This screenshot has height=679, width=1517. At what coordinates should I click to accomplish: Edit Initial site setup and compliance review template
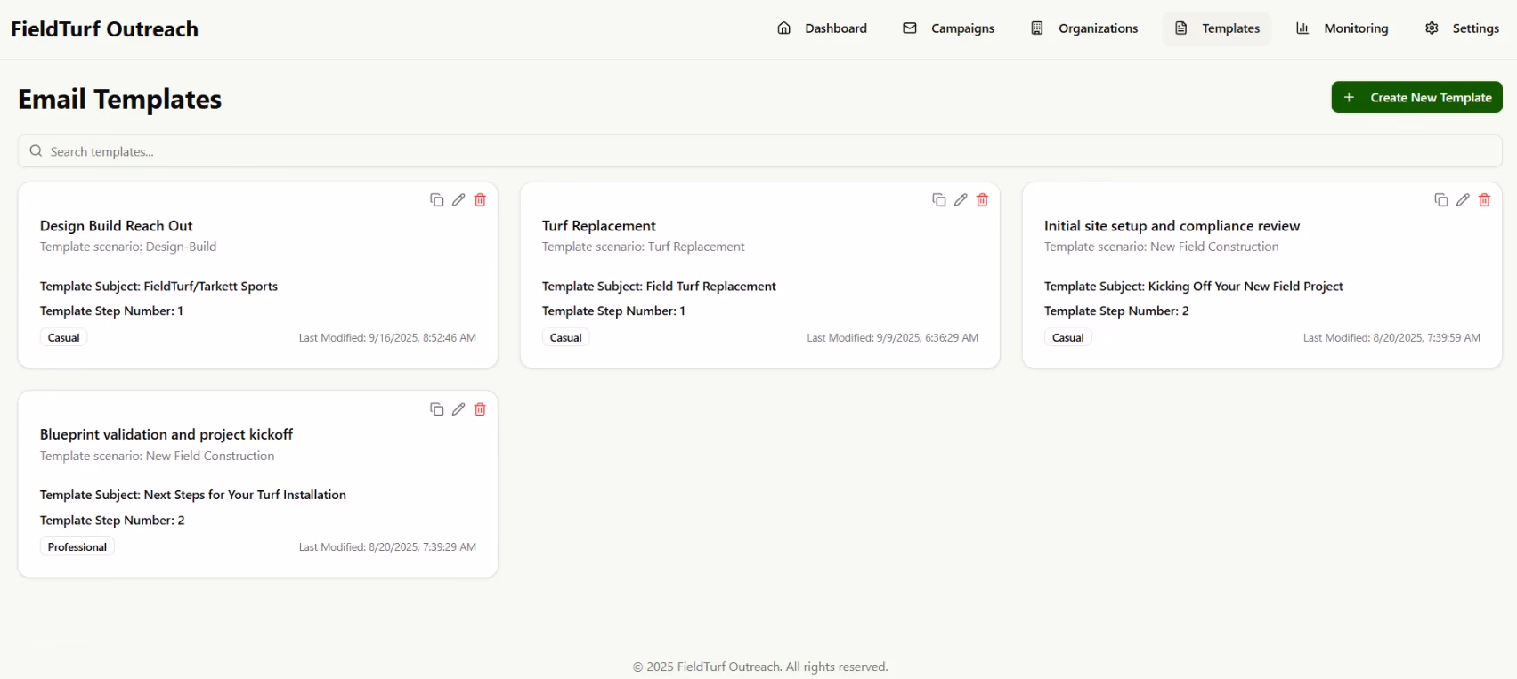pyautogui.click(x=1463, y=200)
